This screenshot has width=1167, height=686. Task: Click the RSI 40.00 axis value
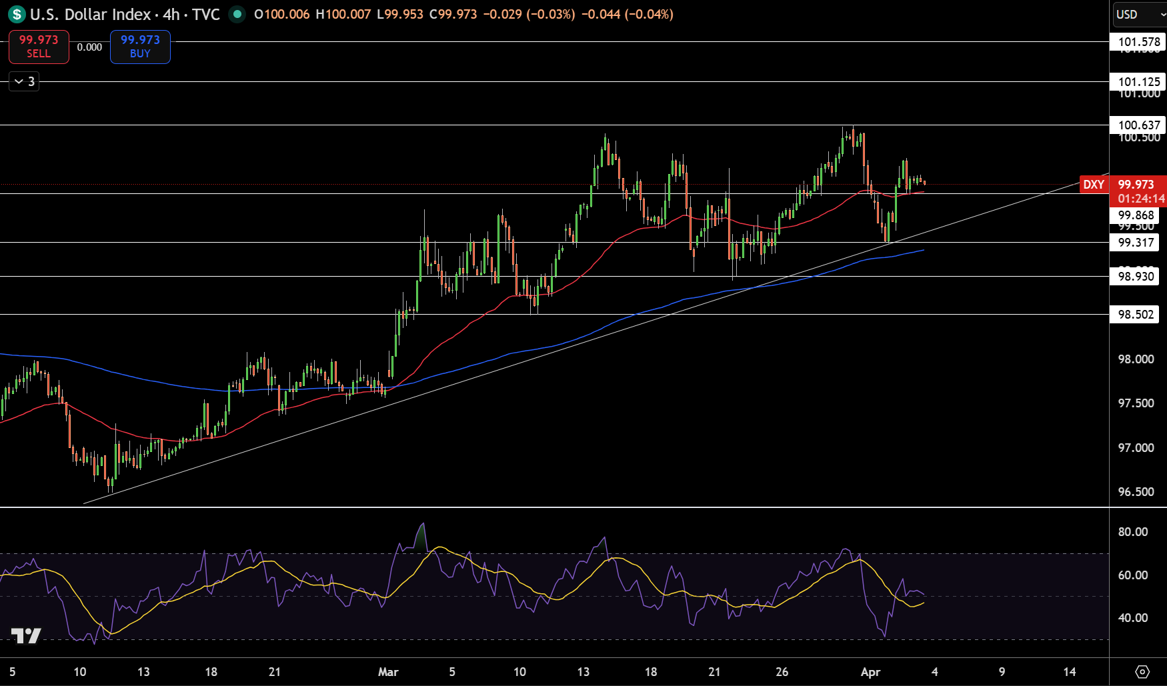[1133, 618]
